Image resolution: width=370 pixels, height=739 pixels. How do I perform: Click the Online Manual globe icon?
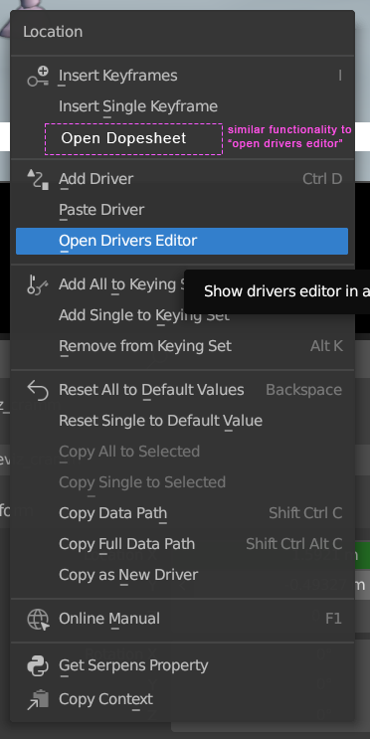click(x=38, y=619)
